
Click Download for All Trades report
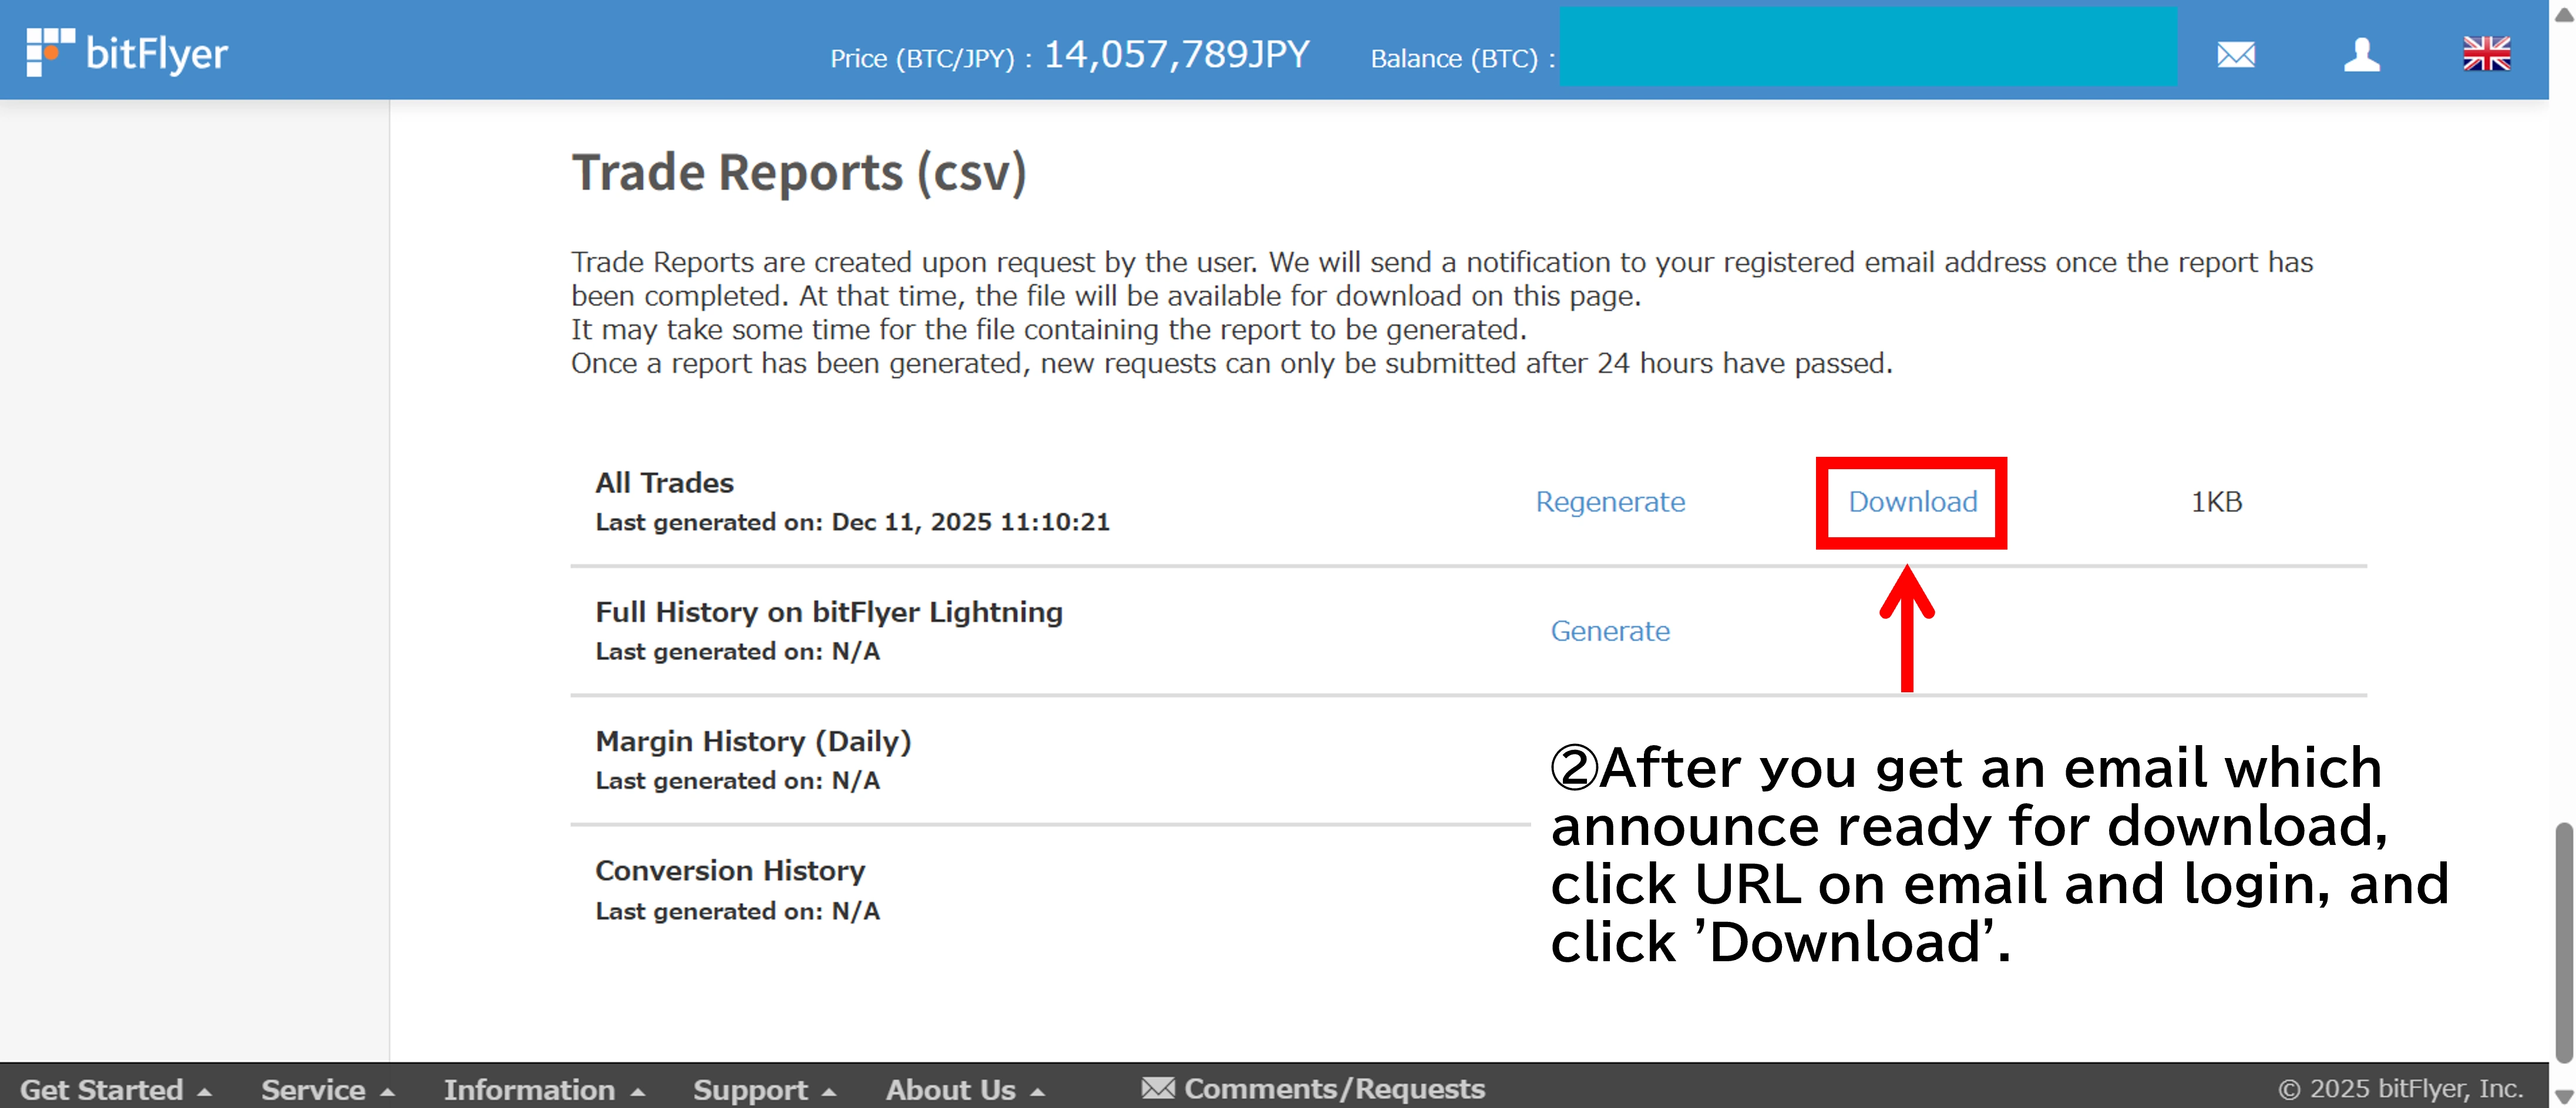[1912, 502]
